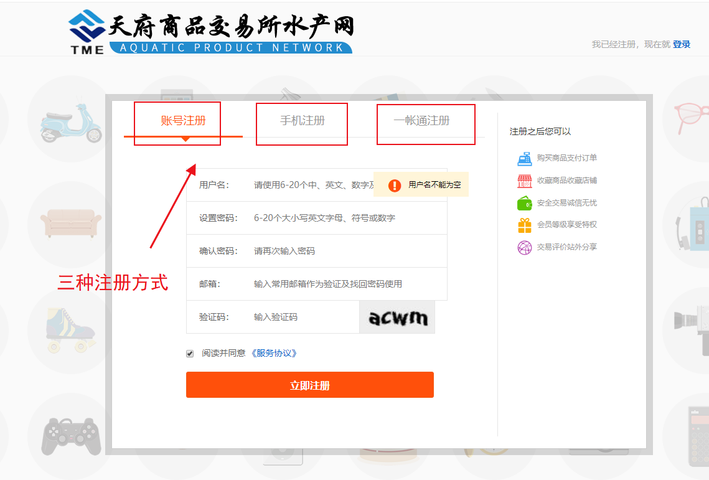Toggle the 阅读并同意 agreement checkbox
The height and width of the screenshot is (480, 709).
190,354
